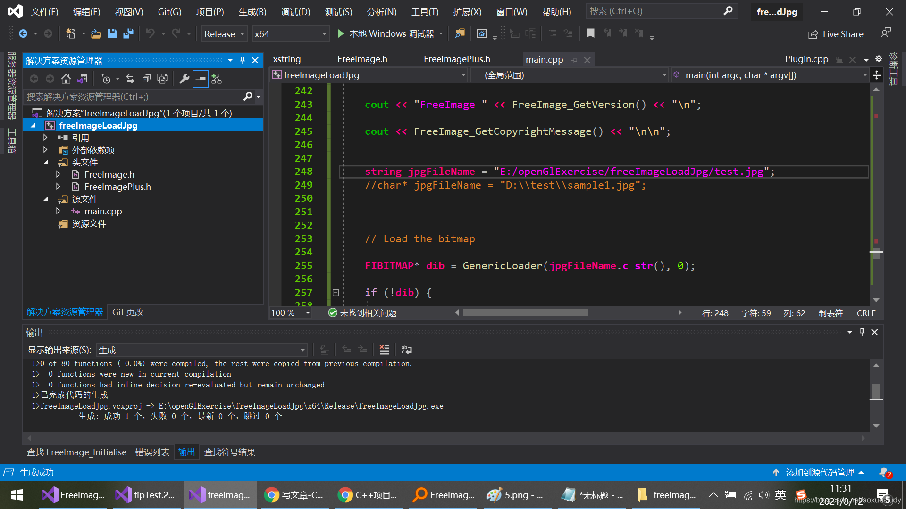Viewport: 906px width, 509px height.
Task: Open Properties wrench icon in Solution Explorer
Action: (185, 79)
